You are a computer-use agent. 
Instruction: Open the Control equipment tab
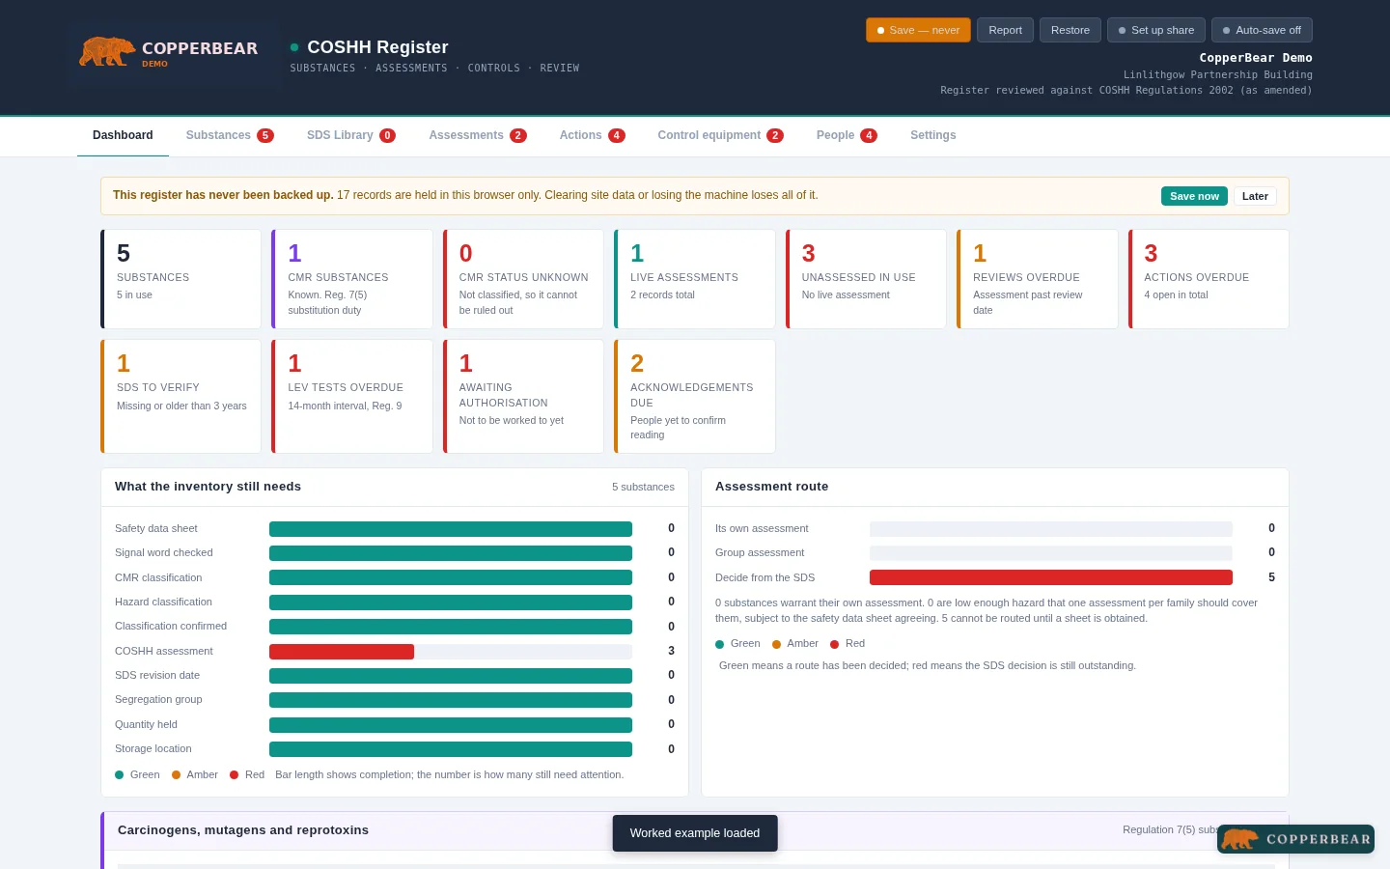[x=721, y=135]
